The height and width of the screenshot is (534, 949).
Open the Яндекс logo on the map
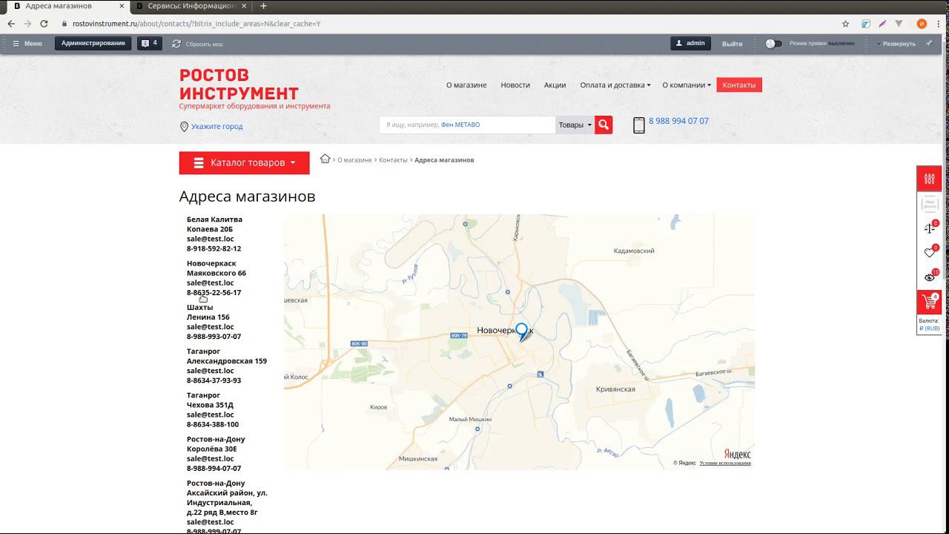(737, 454)
